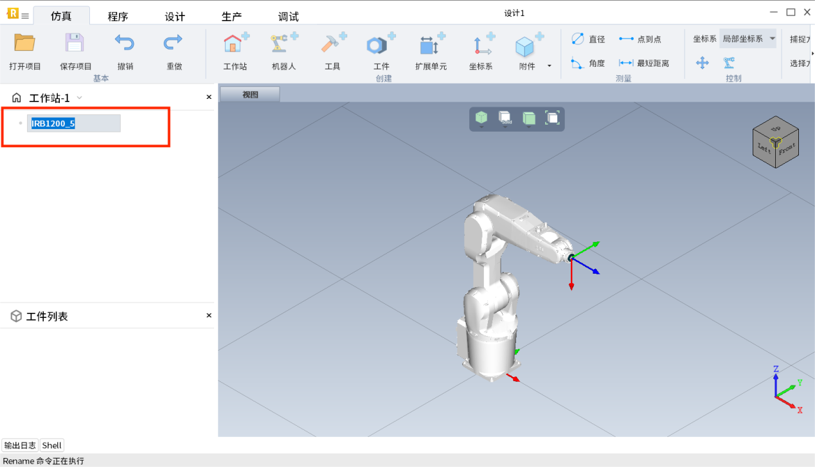Undo with the 撤销 arrow icon

coord(125,43)
